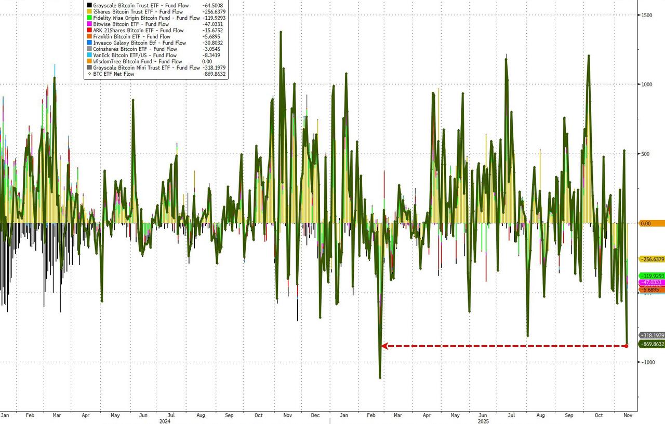Click the -119.9293 green axis value tag
Image resolution: width=665 pixels, height=424 pixels.
pos(652,276)
